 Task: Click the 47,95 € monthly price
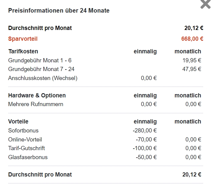(192, 69)
